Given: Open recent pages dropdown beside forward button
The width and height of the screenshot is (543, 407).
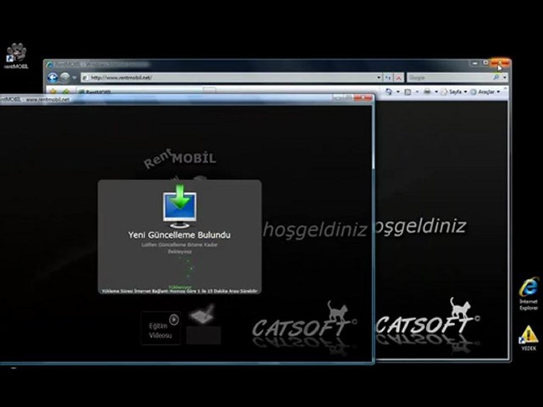Looking at the screenshot, I should point(74,77).
